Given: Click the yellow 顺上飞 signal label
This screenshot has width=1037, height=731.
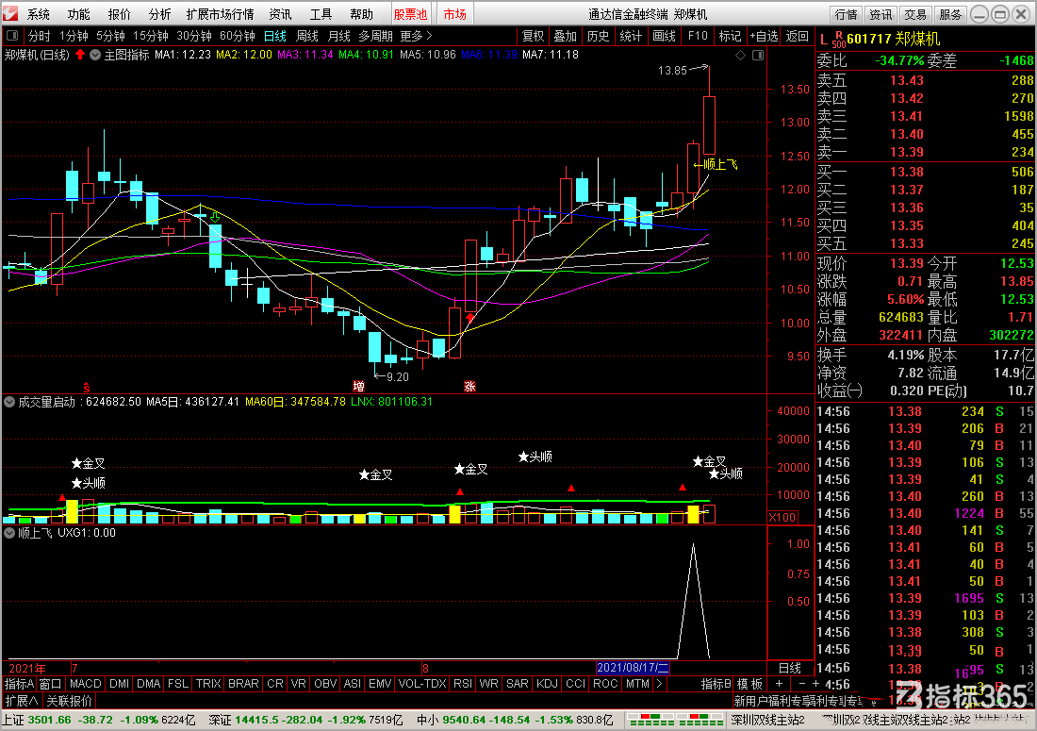Looking at the screenshot, I should click(716, 165).
